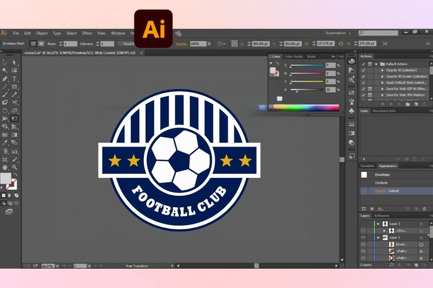
Task: Click the search field in the menu bar
Action: (x=378, y=33)
